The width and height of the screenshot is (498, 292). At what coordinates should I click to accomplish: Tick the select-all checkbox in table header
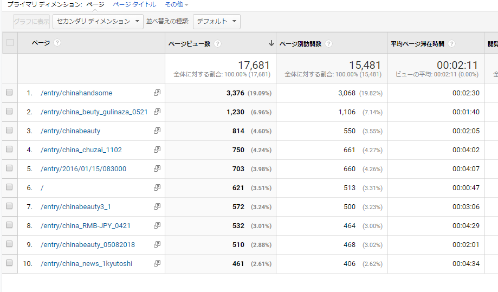click(10, 43)
